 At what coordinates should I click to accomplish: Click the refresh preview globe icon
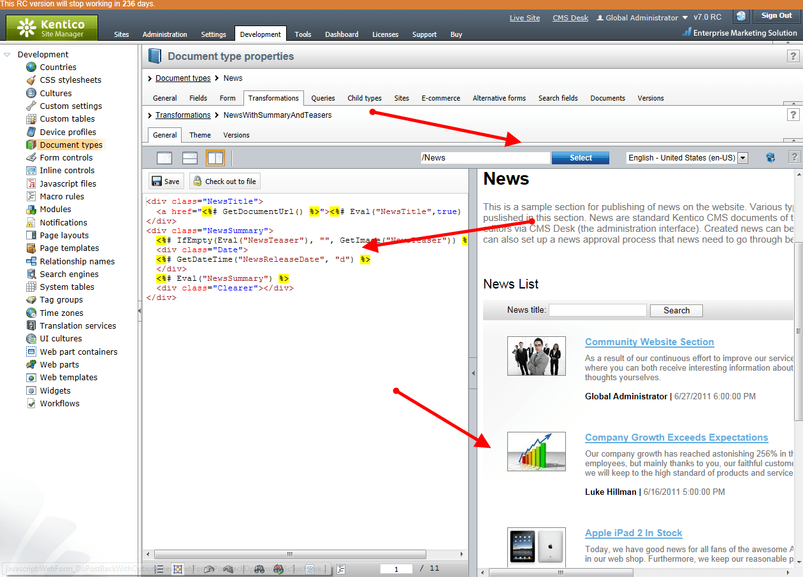[x=770, y=157]
